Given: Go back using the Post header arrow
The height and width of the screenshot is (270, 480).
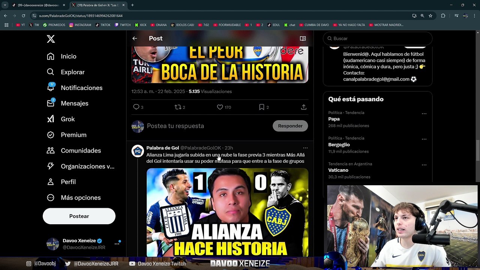Looking at the screenshot, I should tap(135, 38).
